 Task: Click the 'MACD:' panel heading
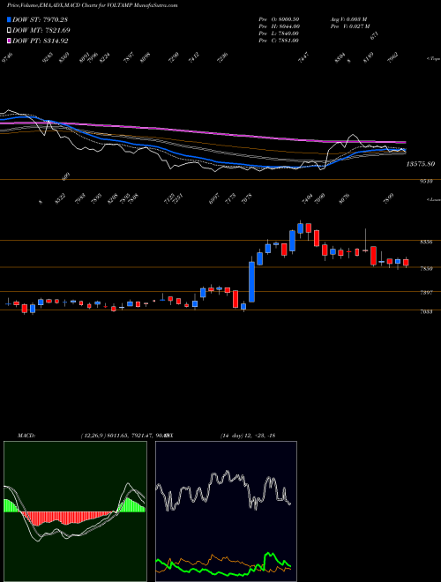[26, 436]
